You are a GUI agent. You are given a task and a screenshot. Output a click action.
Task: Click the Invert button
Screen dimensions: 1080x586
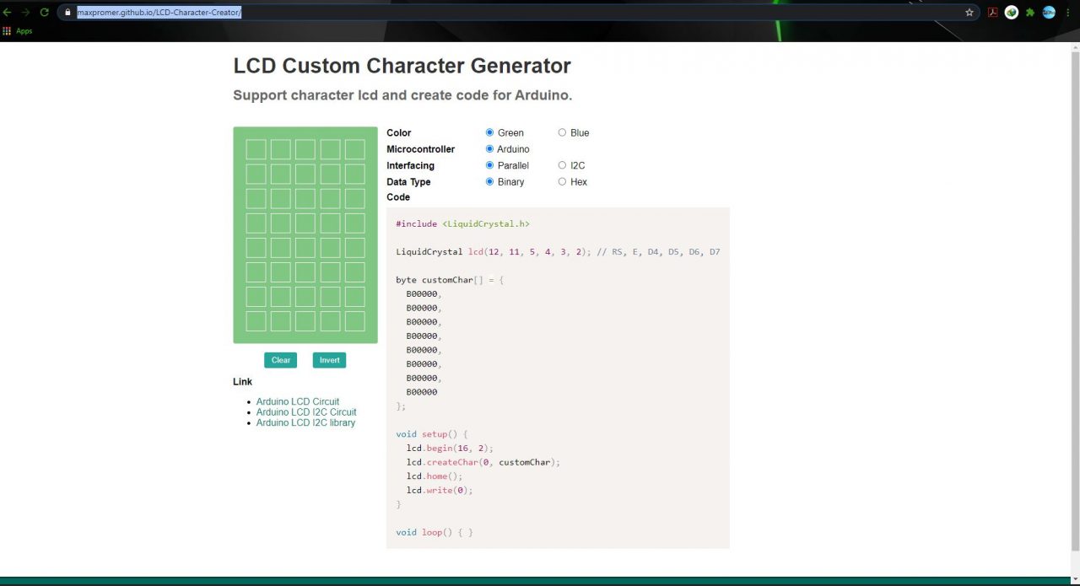coord(329,360)
